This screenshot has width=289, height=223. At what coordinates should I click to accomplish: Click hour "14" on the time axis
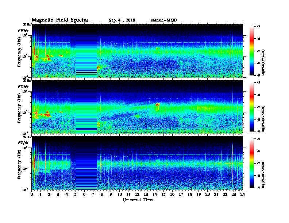tap(155, 195)
